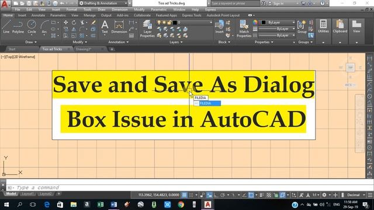Click Sign In button
This screenshot has height=210, width=374.
pyautogui.click(x=276, y=3)
